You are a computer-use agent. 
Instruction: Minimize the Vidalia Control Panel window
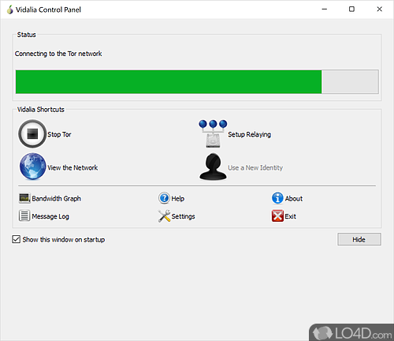325,9
